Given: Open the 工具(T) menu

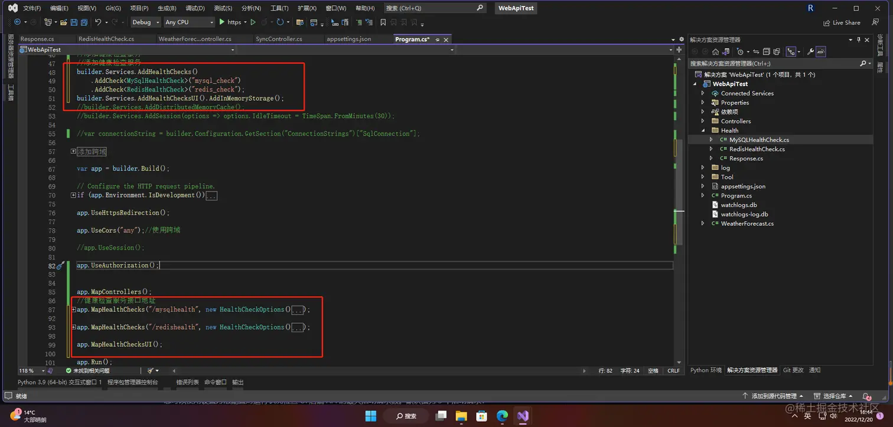Looking at the screenshot, I should pyautogui.click(x=279, y=8).
